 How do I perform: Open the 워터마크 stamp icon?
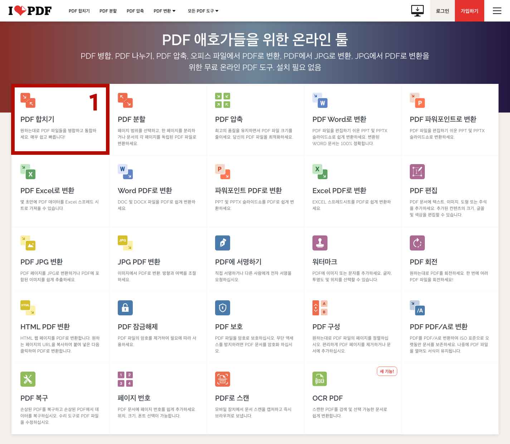click(x=320, y=243)
